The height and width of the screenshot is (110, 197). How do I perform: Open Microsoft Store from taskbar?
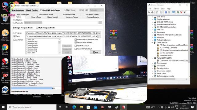click(88, 107)
